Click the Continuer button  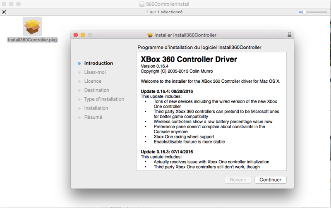271,180
